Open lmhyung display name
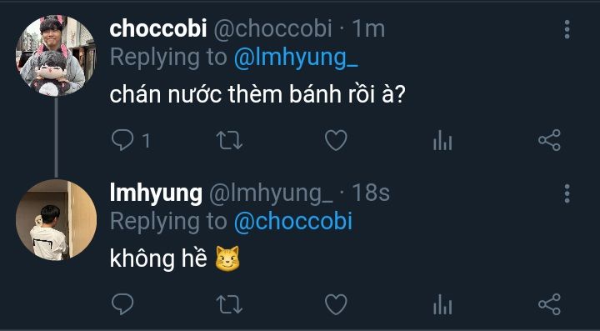Screen dimensions: 600x331 click(156, 193)
